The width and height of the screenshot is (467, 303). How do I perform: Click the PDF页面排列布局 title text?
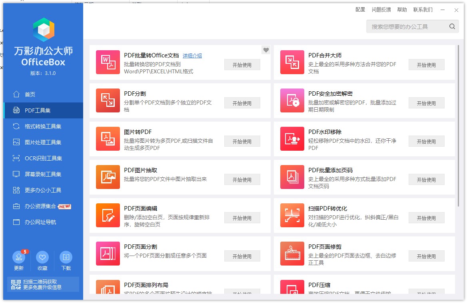(x=146, y=285)
